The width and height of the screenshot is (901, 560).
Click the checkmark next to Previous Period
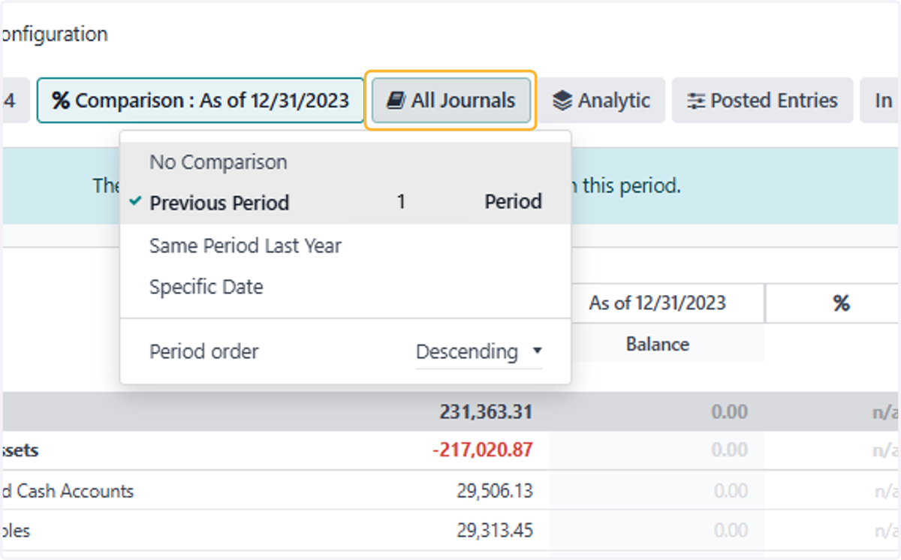pos(135,202)
